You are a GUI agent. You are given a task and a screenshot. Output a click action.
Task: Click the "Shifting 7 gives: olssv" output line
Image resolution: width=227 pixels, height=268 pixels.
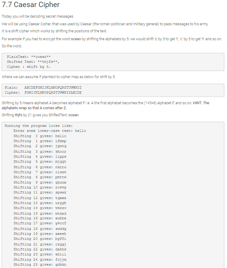tap(40, 172)
